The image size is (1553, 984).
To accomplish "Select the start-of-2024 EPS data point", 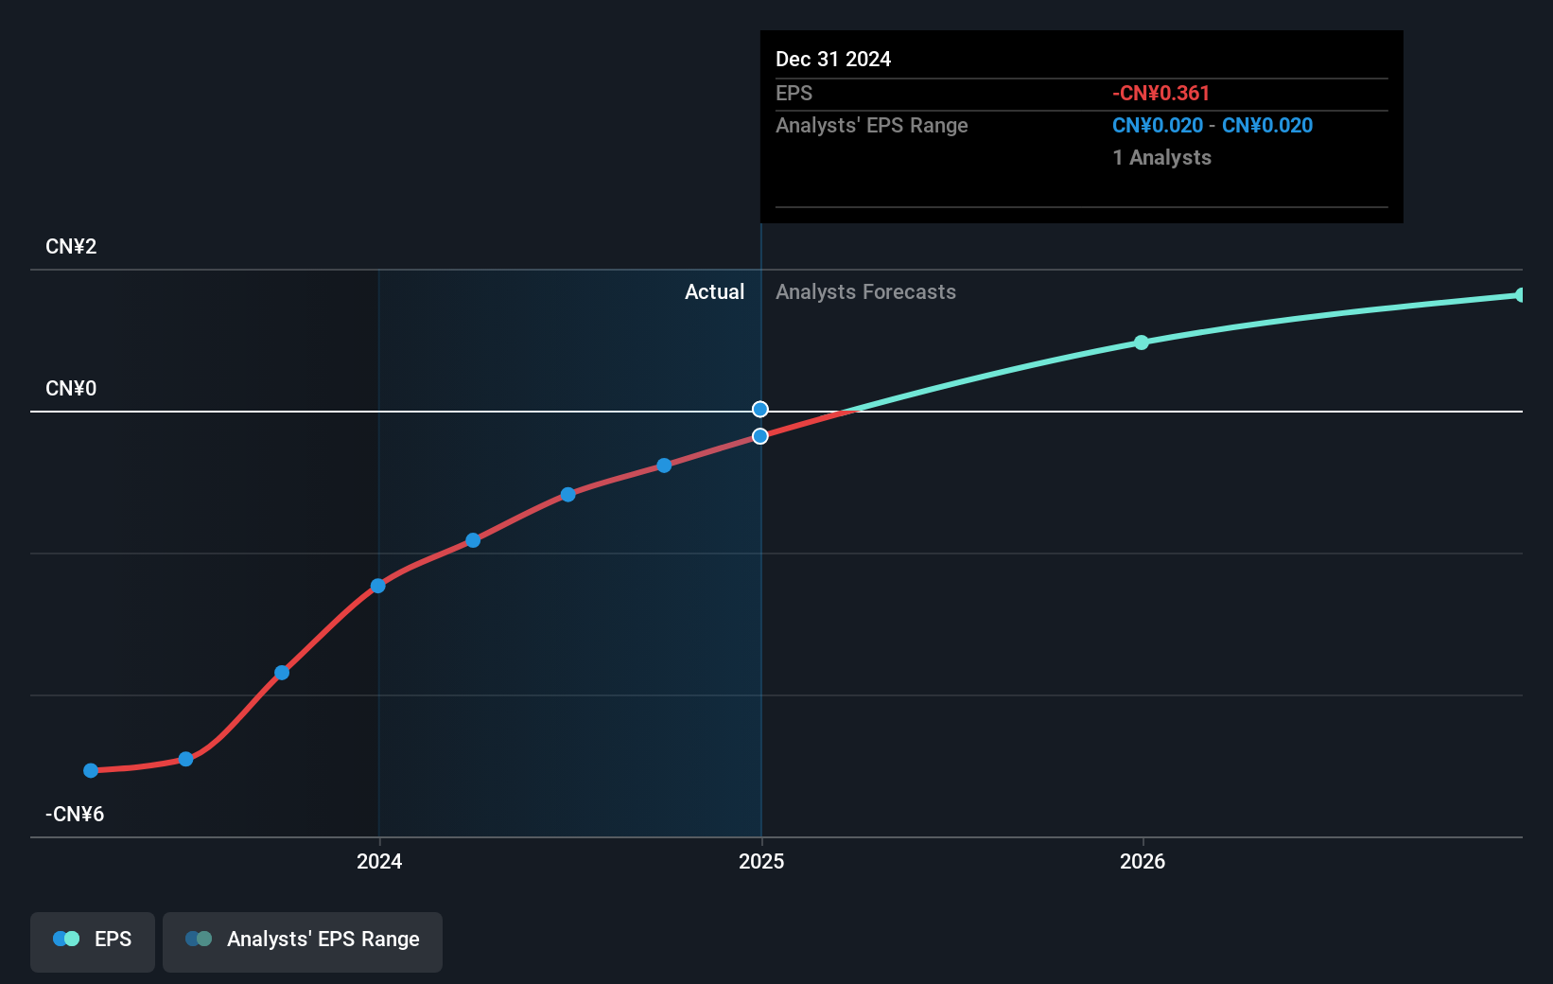I will coord(378,586).
